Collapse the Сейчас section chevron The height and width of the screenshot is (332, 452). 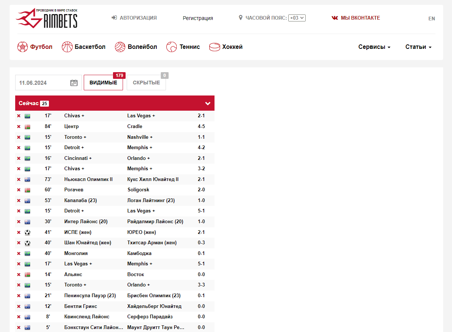208,103
